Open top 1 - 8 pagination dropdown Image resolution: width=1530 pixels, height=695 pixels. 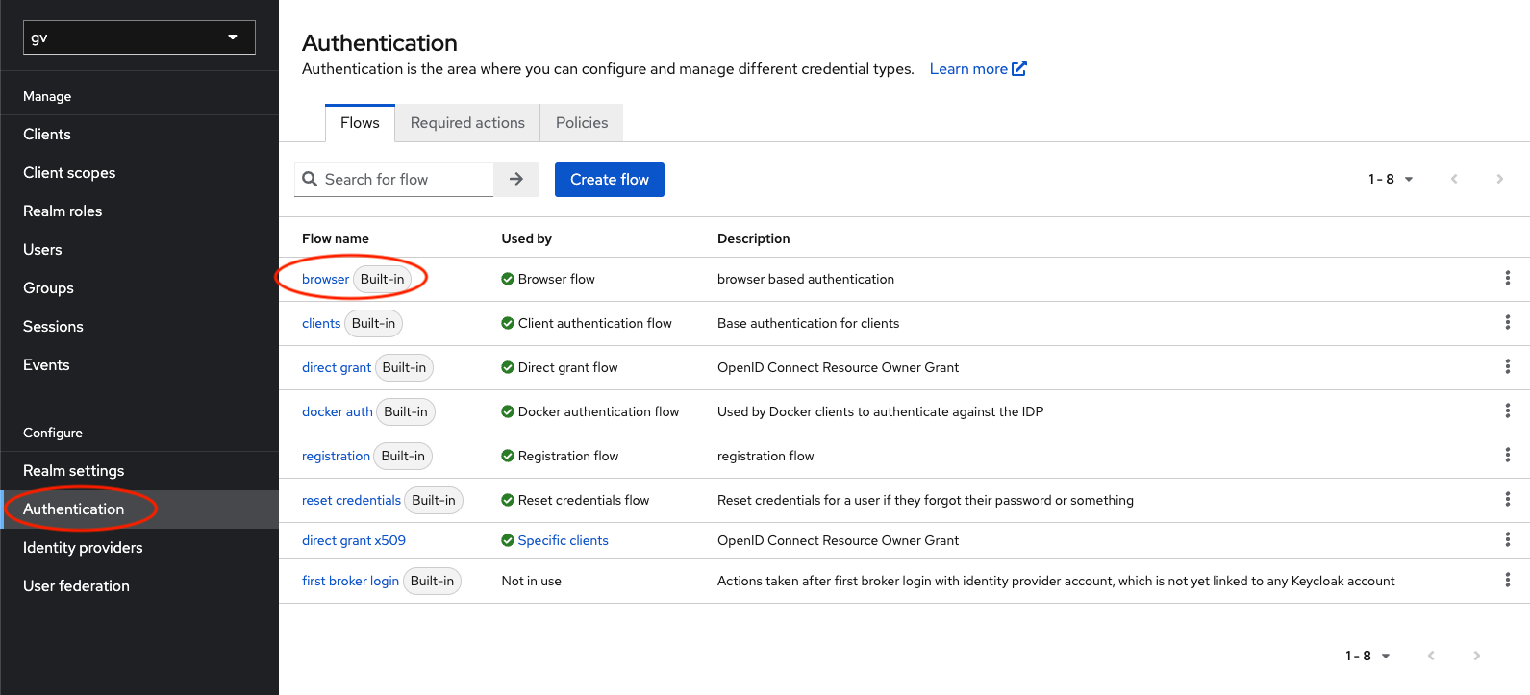[1391, 179]
